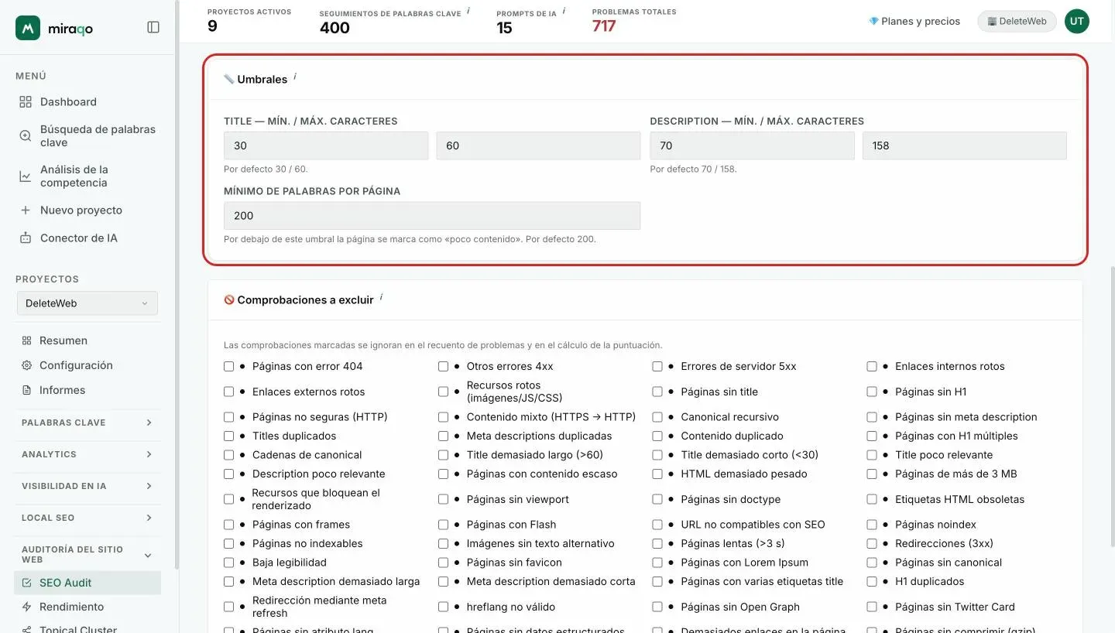Check Titles duplicados exclusion box
The width and height of the screenshot is (1115, 633).
tap(229, 436)
